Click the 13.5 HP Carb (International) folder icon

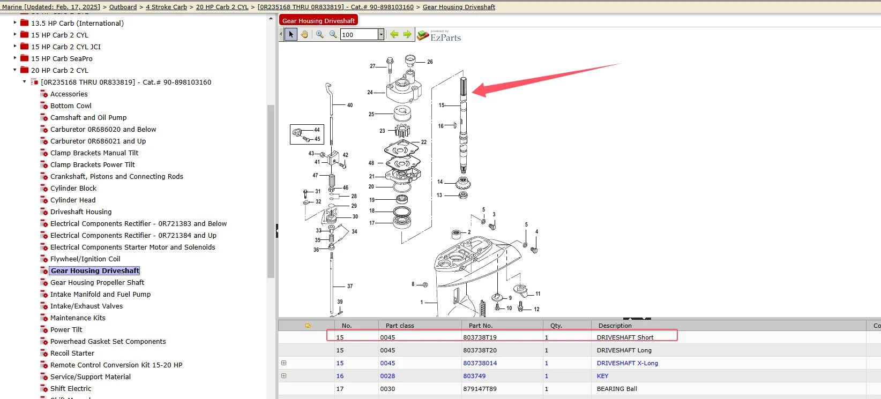click(24, 22)
